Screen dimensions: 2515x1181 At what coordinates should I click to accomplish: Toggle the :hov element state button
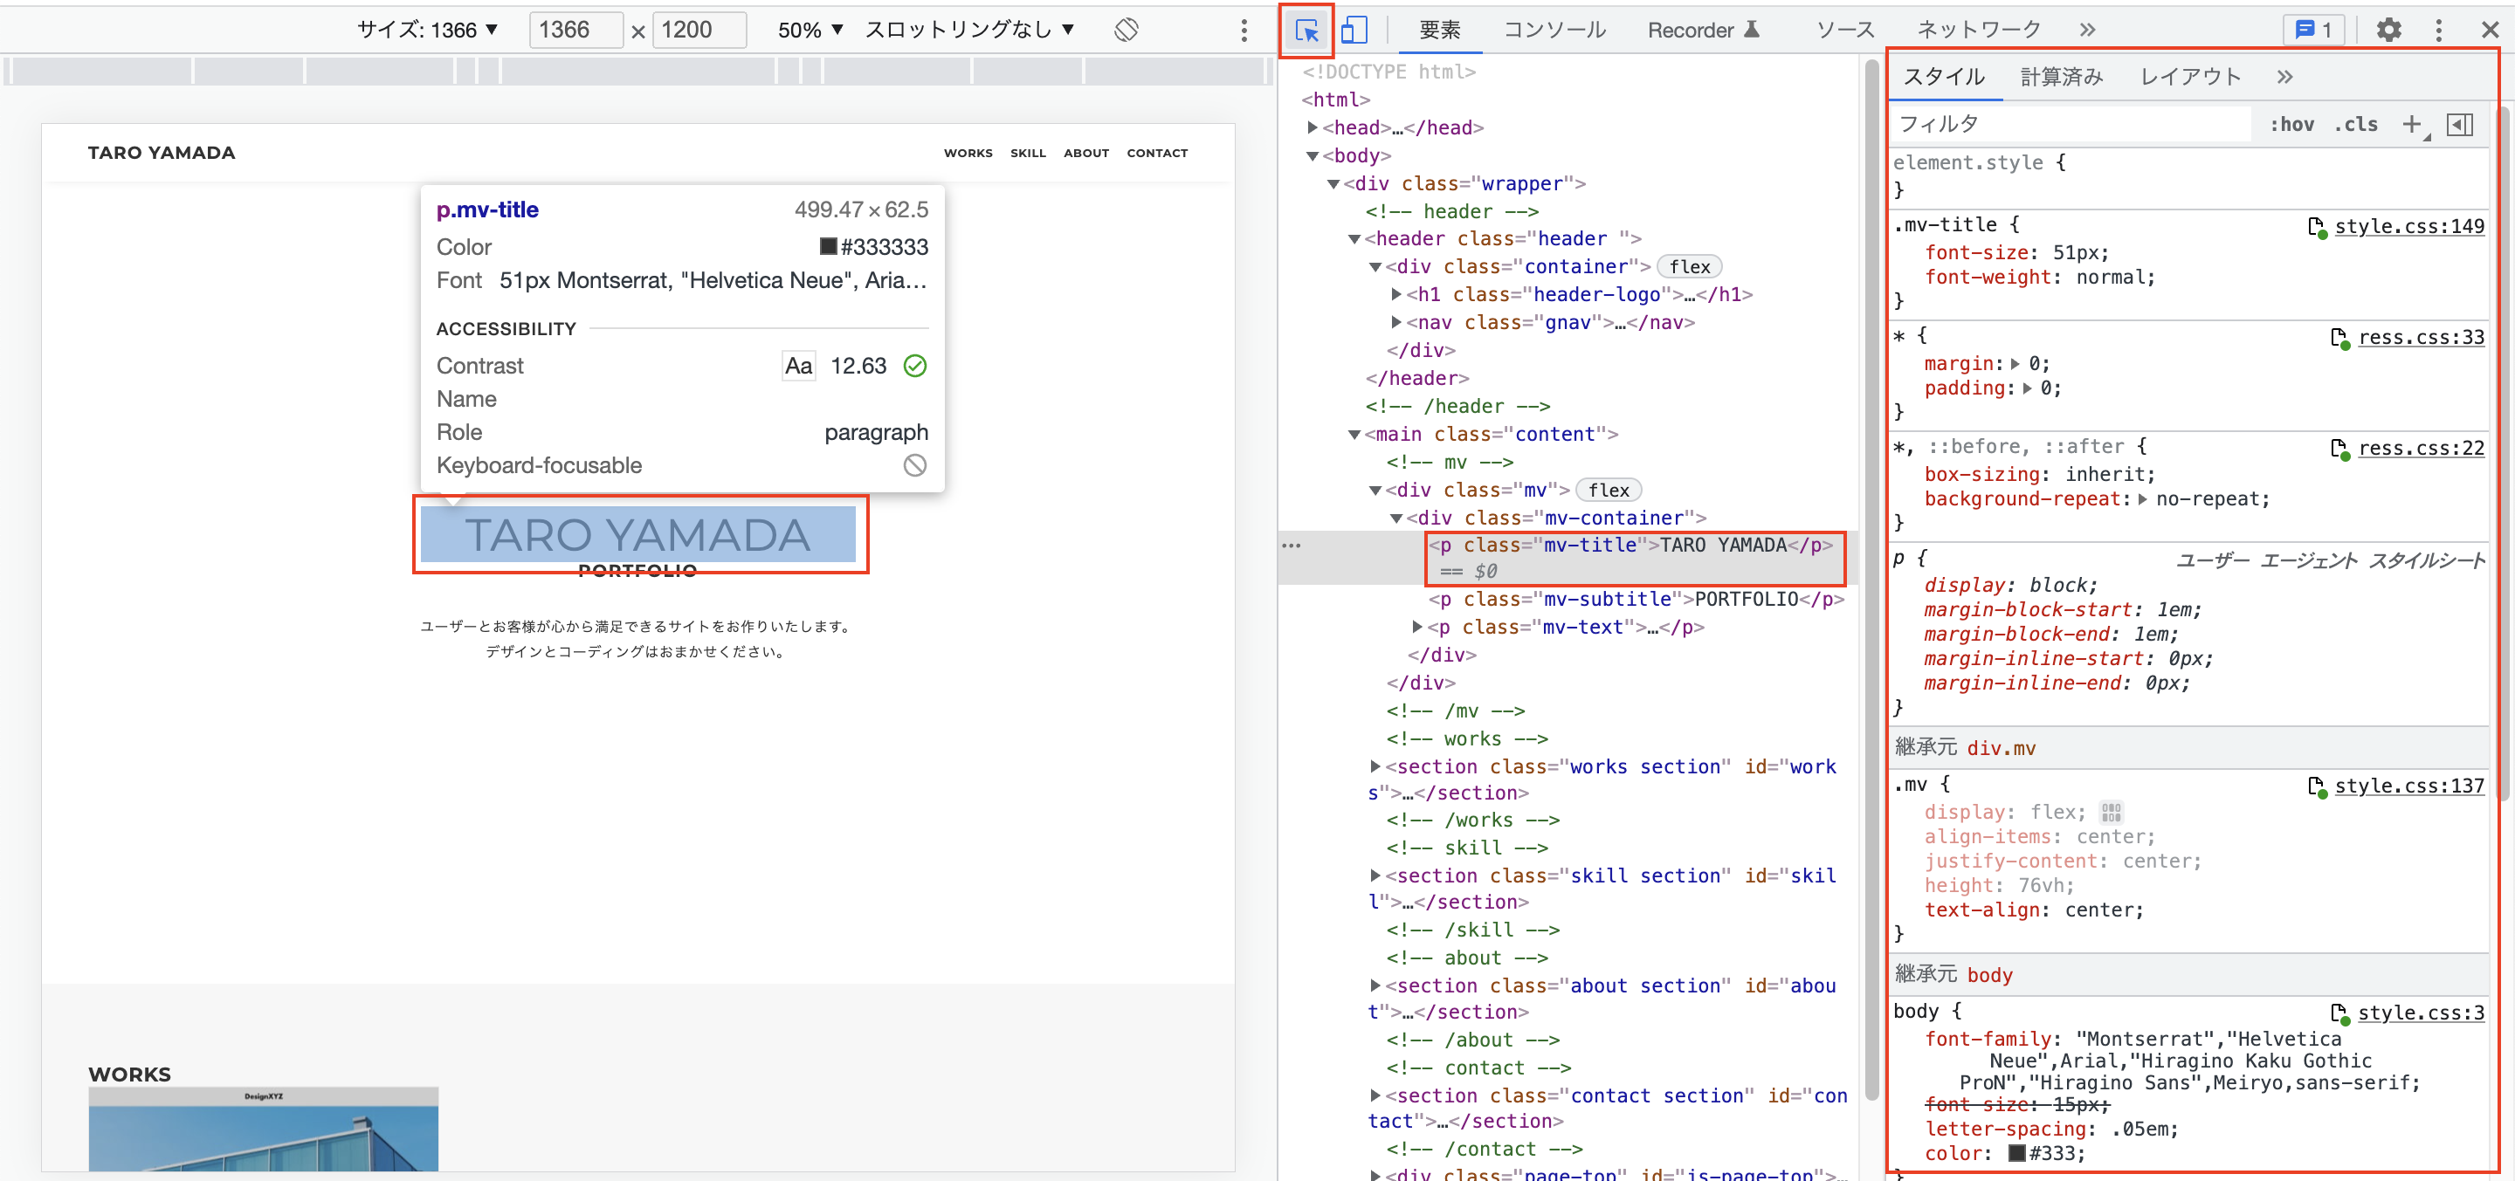[2291, 124]
